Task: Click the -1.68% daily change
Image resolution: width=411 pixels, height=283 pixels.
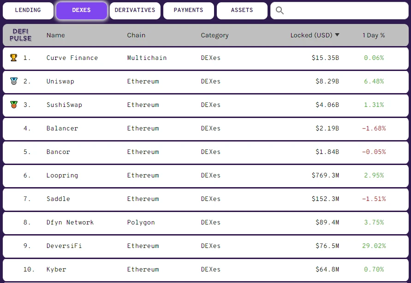Action: 374,128
